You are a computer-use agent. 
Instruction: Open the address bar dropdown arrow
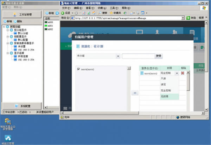183,18
